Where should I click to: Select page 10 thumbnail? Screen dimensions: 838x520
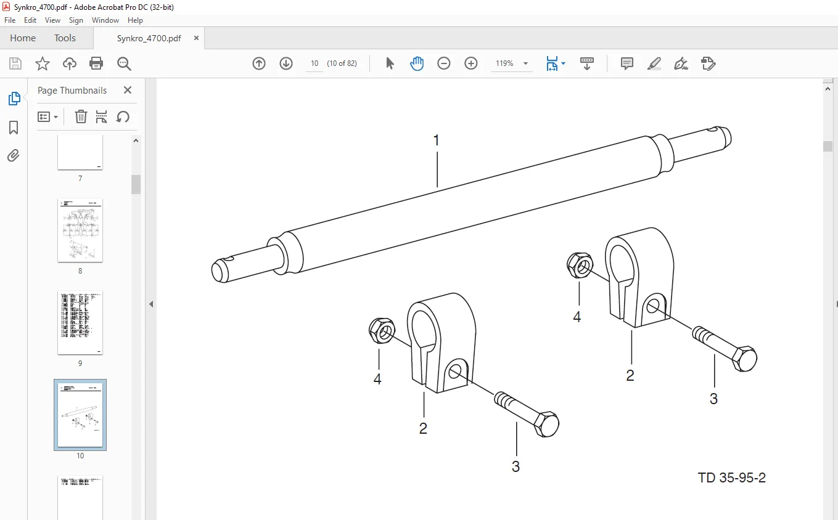click(80, 415)
